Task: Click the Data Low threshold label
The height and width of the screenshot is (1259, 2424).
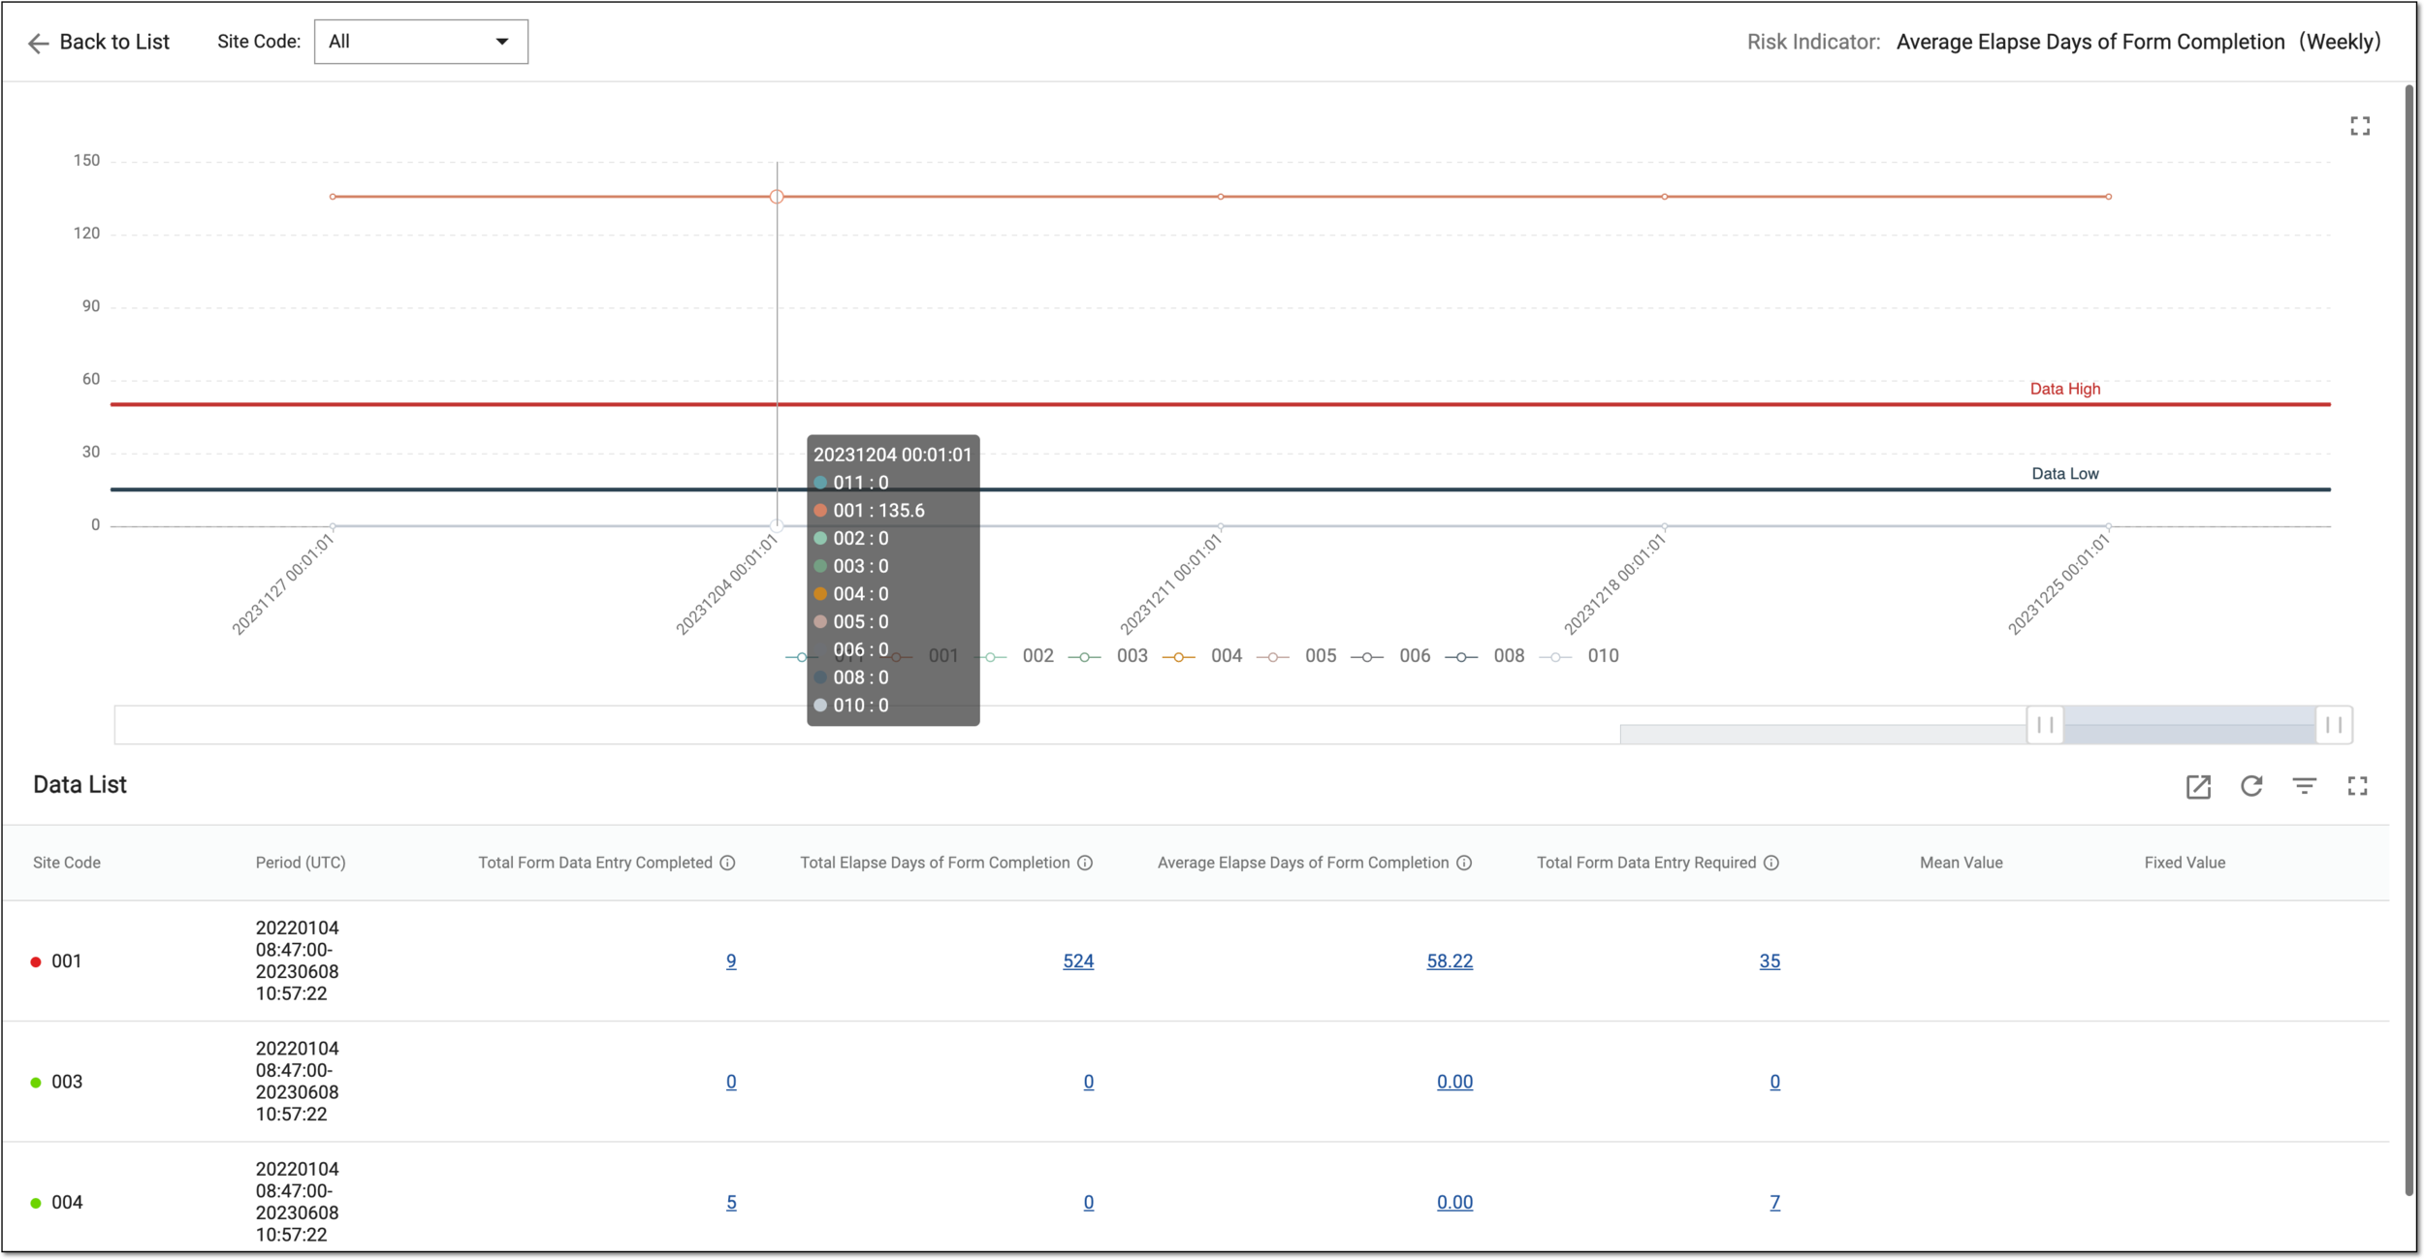Action: click(2065, 474)
